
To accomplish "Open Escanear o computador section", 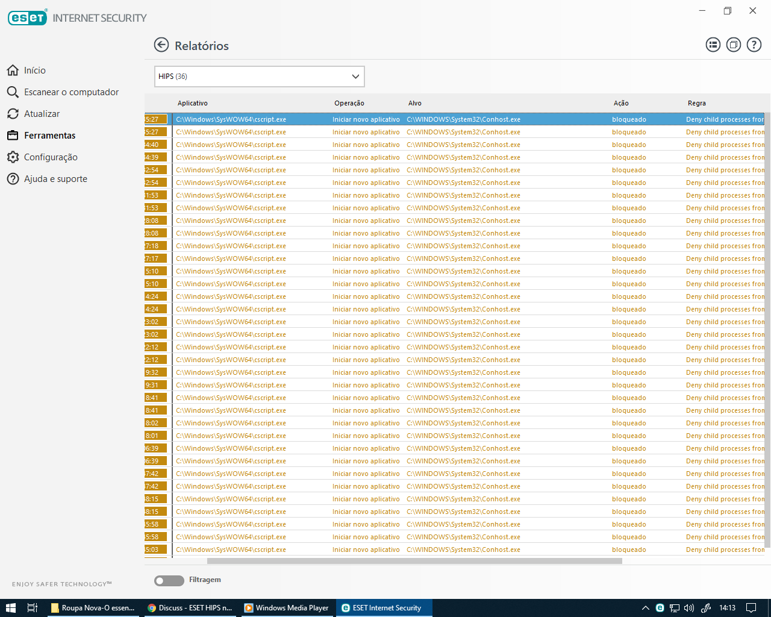I will click(71, 92).
